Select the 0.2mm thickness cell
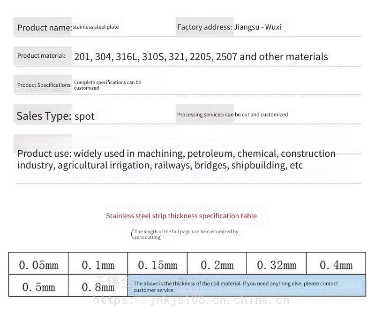Image resolution: width=375 pixels, height=314 pixels. (x=217, y=265)
